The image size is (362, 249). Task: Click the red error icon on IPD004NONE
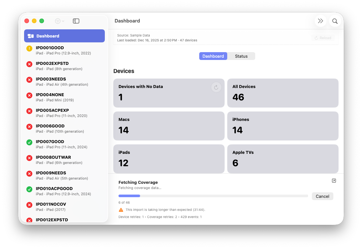[x=29, y=95]
